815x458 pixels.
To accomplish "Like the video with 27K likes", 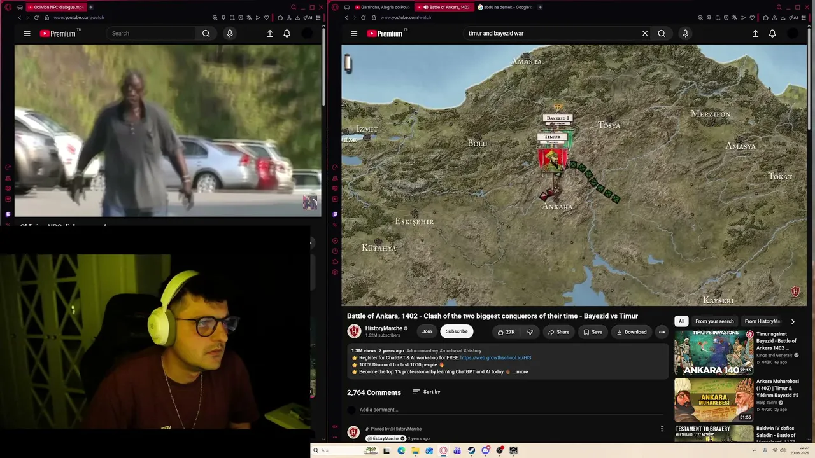I will 507,332.
